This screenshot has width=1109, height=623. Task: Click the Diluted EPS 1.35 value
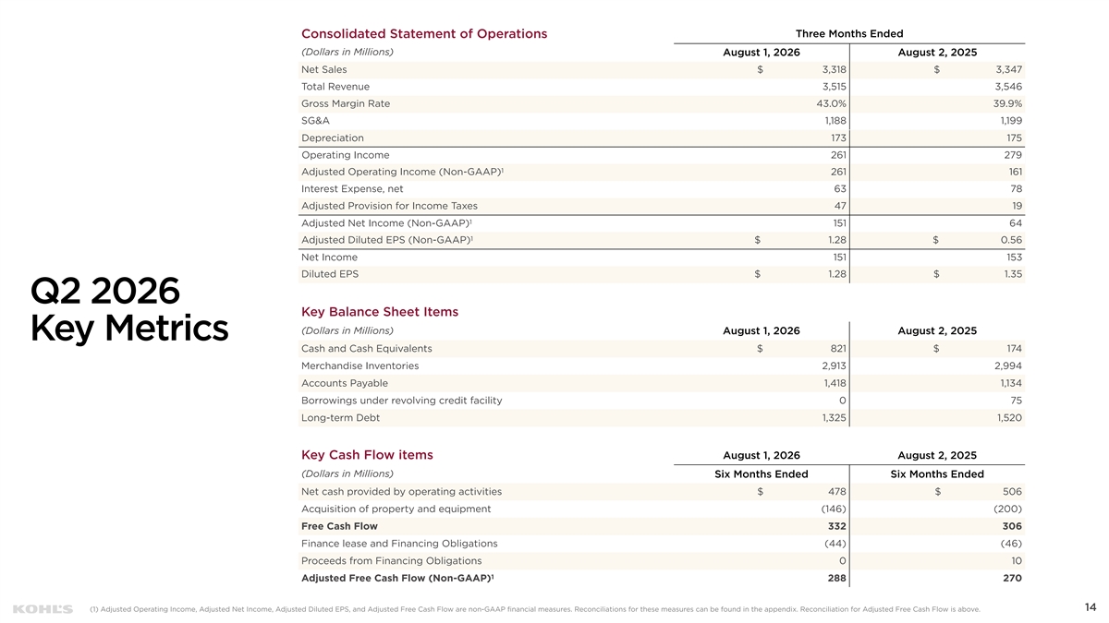coord(1012,274)
